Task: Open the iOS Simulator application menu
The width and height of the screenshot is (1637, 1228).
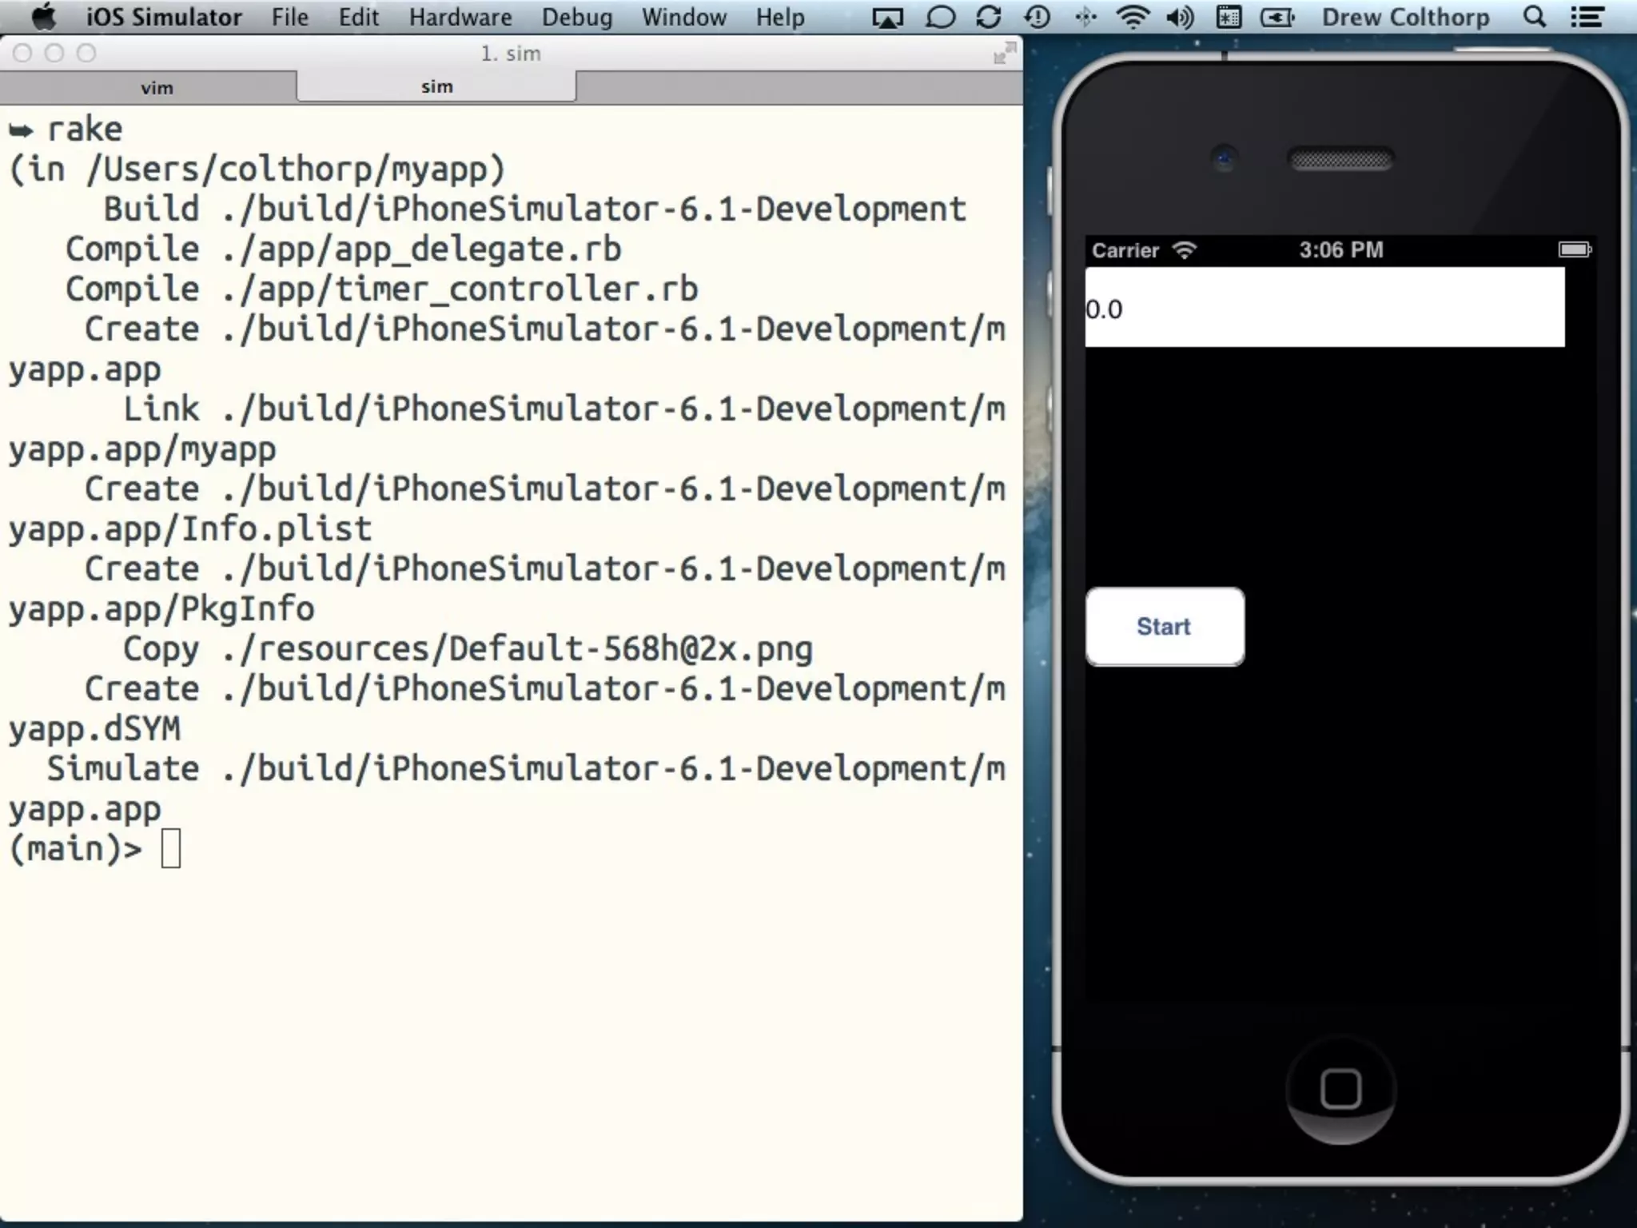Action: [164, 17]
